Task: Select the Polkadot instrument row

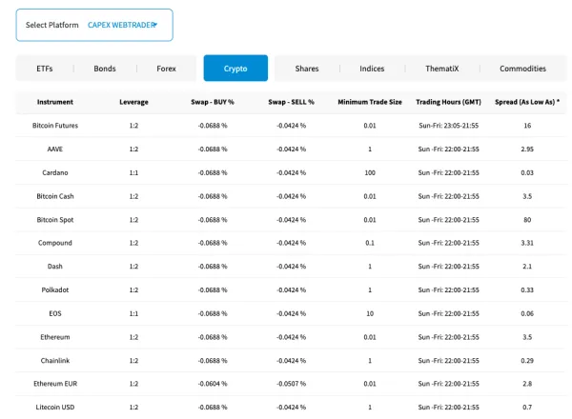Action: tap(55, 289)
